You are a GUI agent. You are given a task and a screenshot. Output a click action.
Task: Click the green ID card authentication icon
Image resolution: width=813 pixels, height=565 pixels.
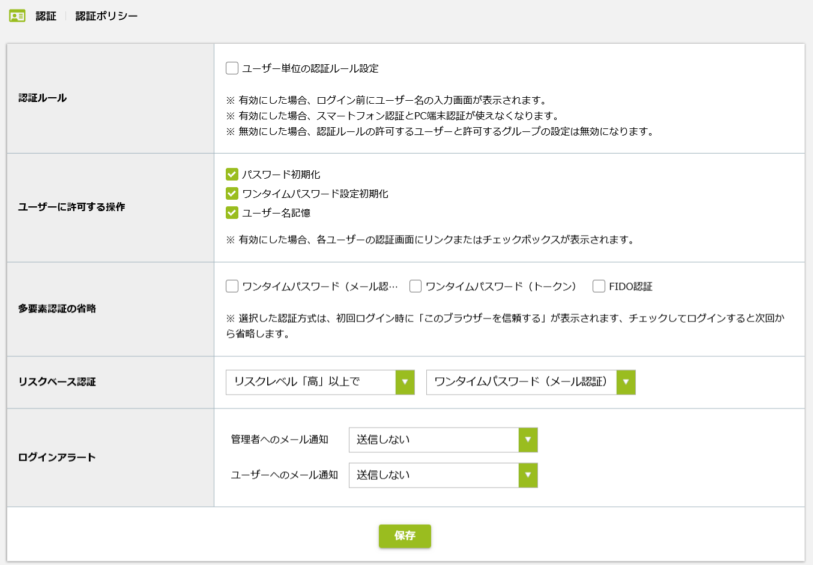pos(17,16)
